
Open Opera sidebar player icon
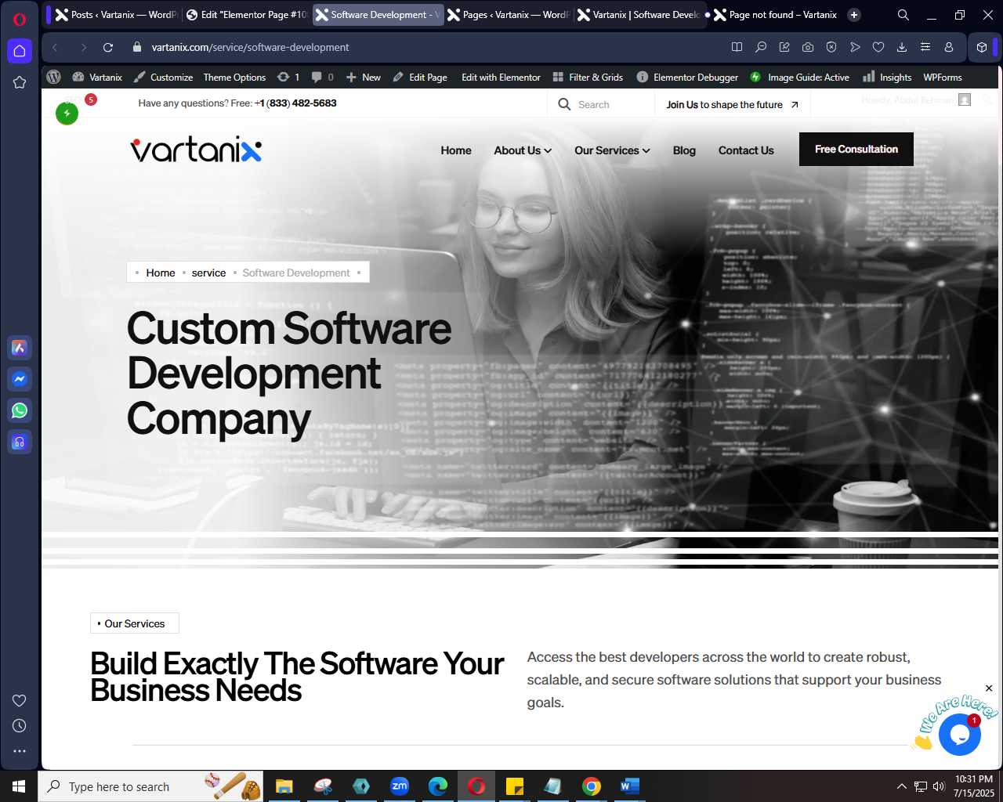click(x=20, y=442)
